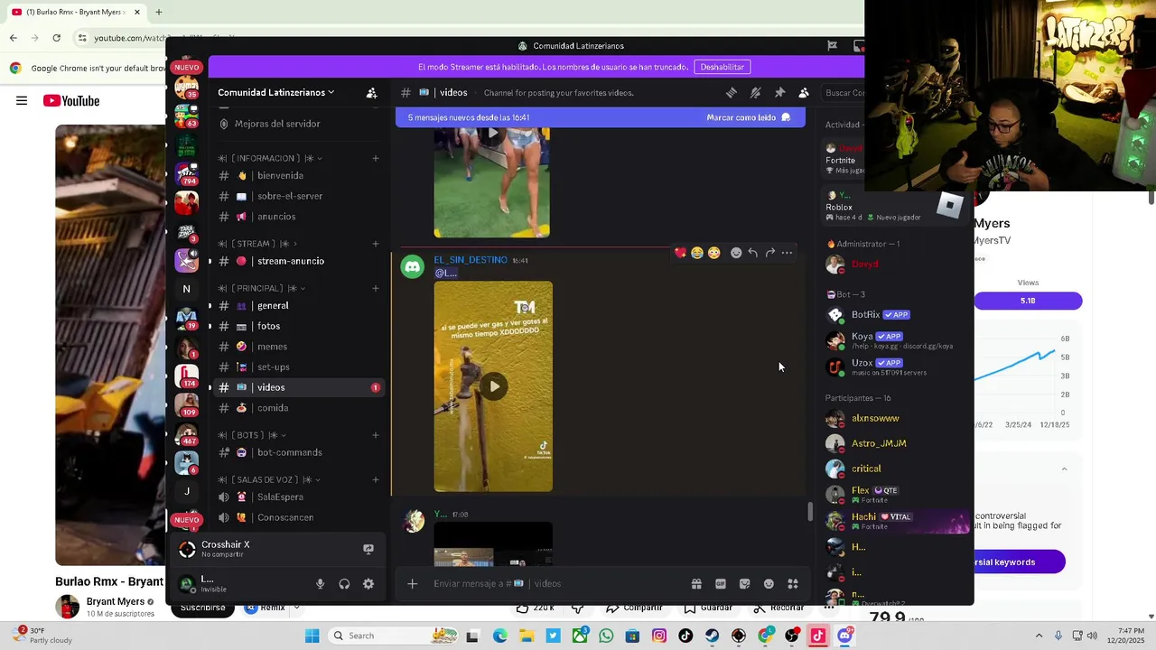Open the bienvenida channel
1156x650 pixels.
click(x=299, y=176)
